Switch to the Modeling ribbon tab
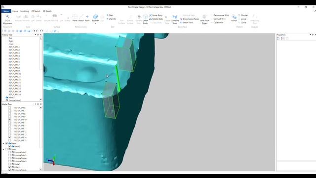This screenshot has height=178, width=316. pyautogui.click(x=25, y=11)
